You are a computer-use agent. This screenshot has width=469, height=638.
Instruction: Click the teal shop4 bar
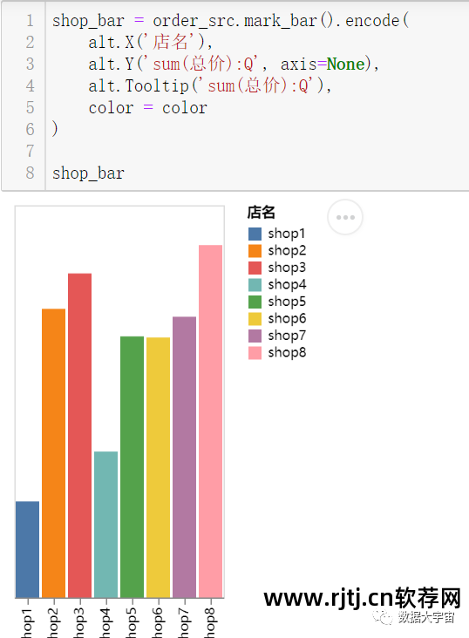(105, 525)
